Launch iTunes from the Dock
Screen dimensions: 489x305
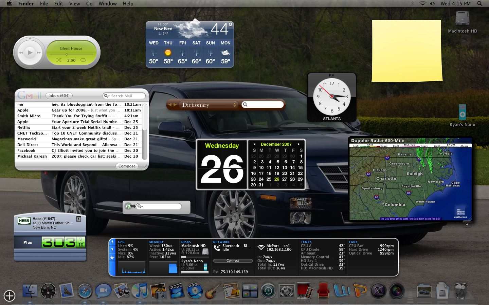[x=140, y=291]
